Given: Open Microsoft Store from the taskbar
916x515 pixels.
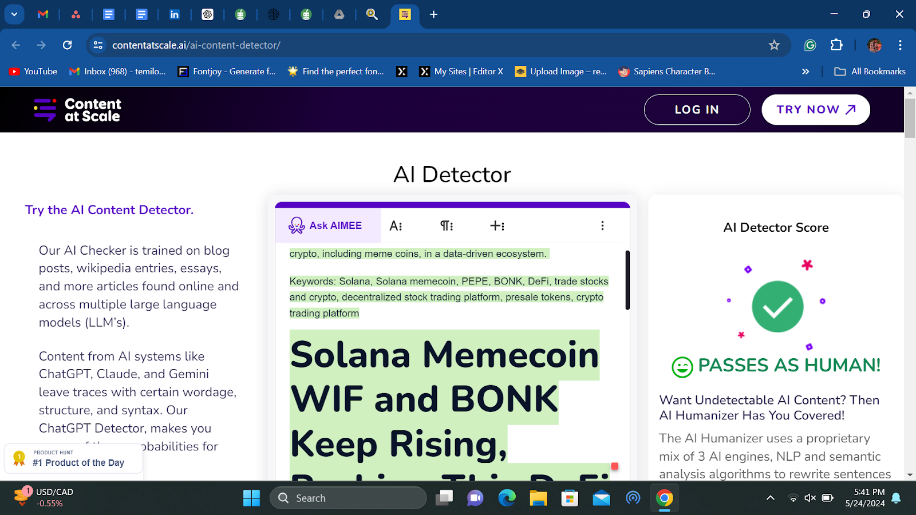Looking at the screenshot, I should (570, 498).
